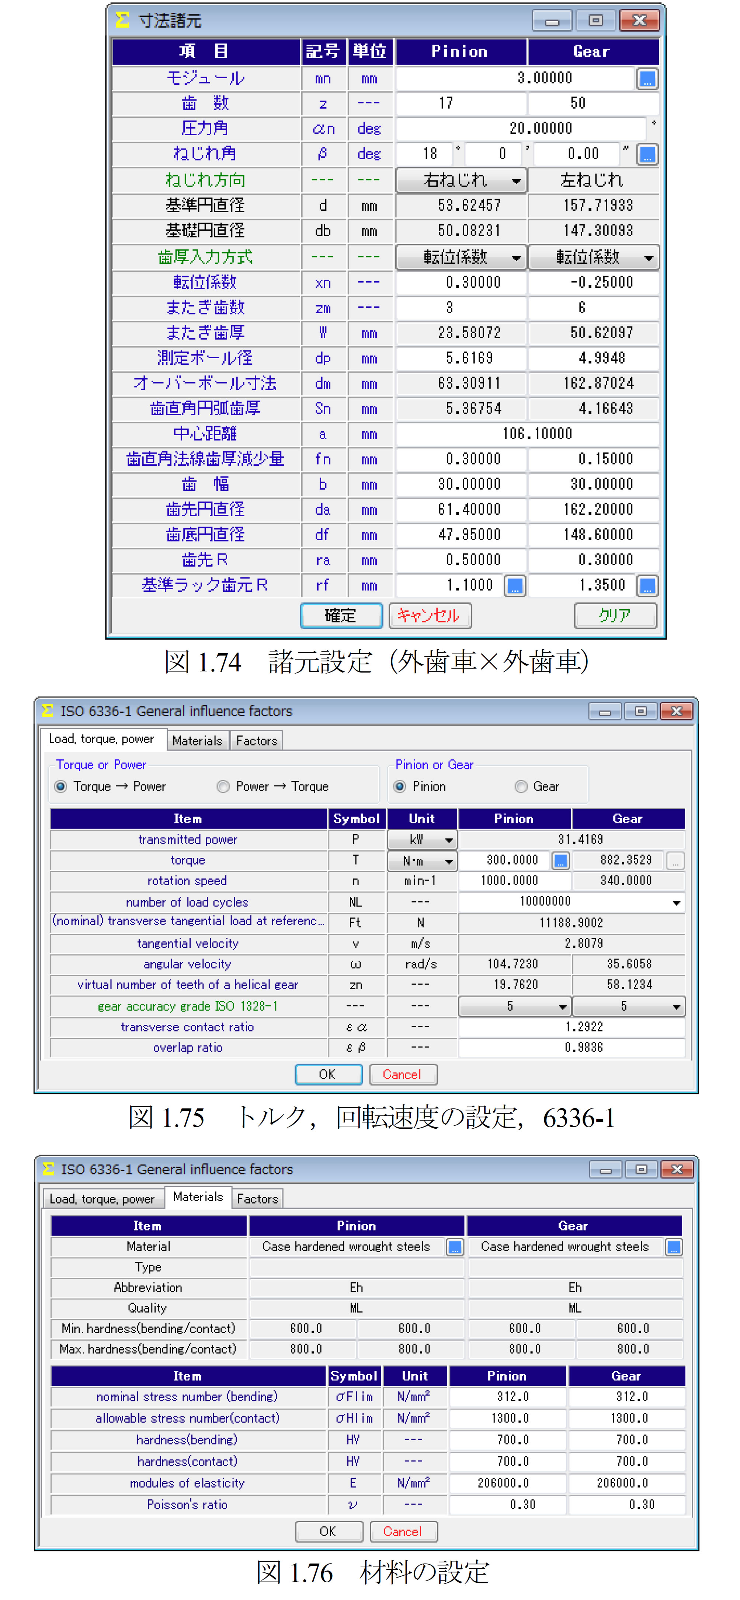Open gear 転位係数 tooth thickness input dropdown
The height and width of the screenshot is (1600, 740).
(x=594, y=257)
